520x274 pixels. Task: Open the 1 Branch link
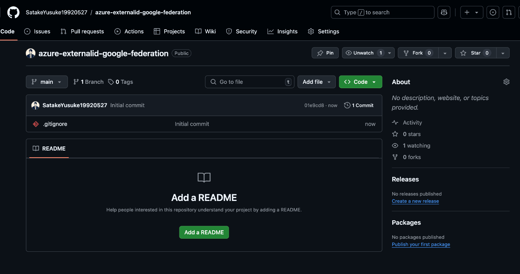[88, 82]
